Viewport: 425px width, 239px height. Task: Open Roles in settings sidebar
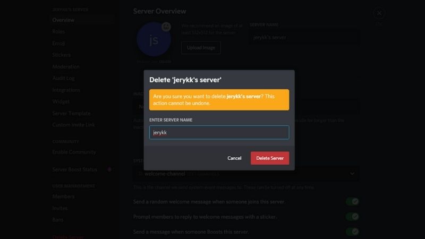tap(58, 31)
